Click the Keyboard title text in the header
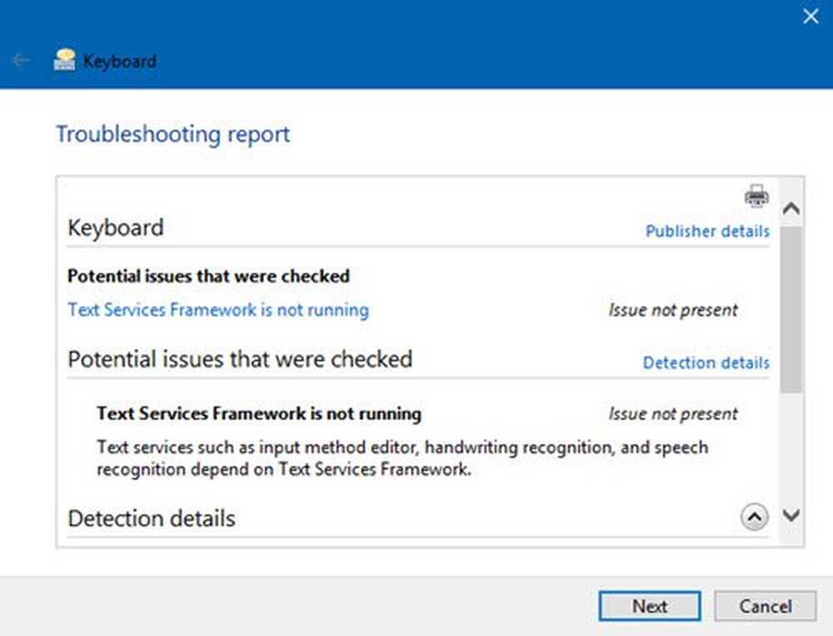 coord(119,61)
